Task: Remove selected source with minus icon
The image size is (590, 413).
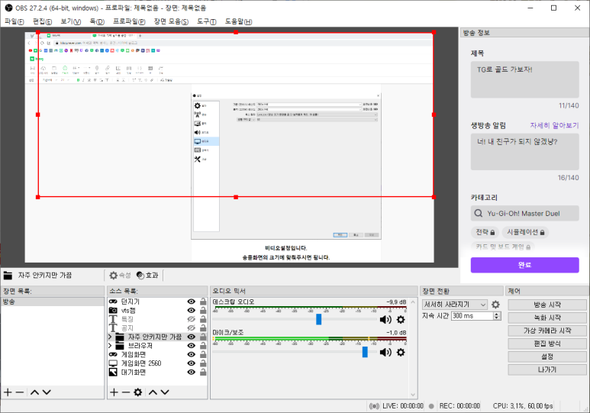Action: [x=126, y=392]
